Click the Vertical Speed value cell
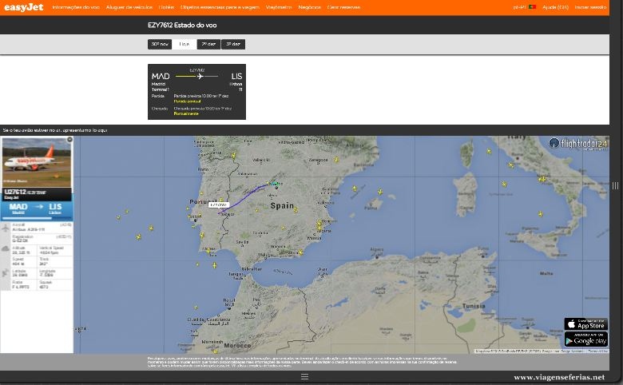 55,250
